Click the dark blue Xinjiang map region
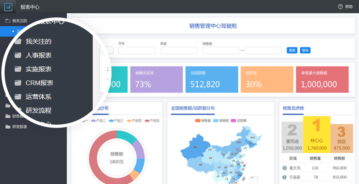 pos(196,147)
